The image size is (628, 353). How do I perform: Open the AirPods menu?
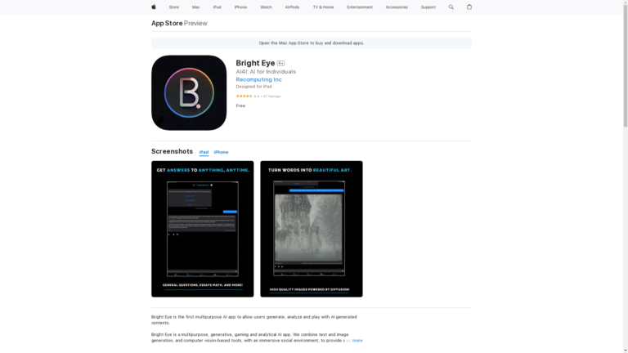(x=292, y=7)
